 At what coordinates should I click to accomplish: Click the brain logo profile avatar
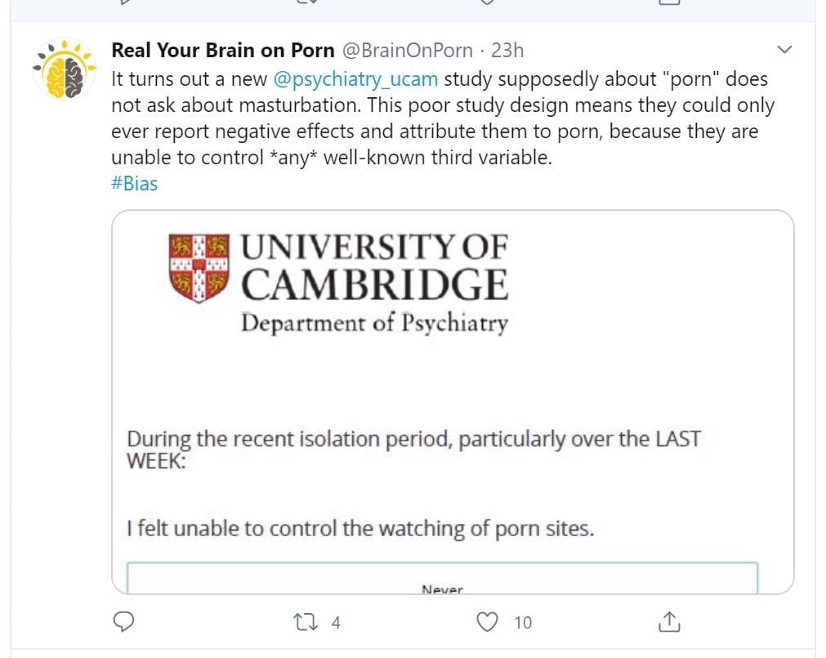tap(65, 69)
